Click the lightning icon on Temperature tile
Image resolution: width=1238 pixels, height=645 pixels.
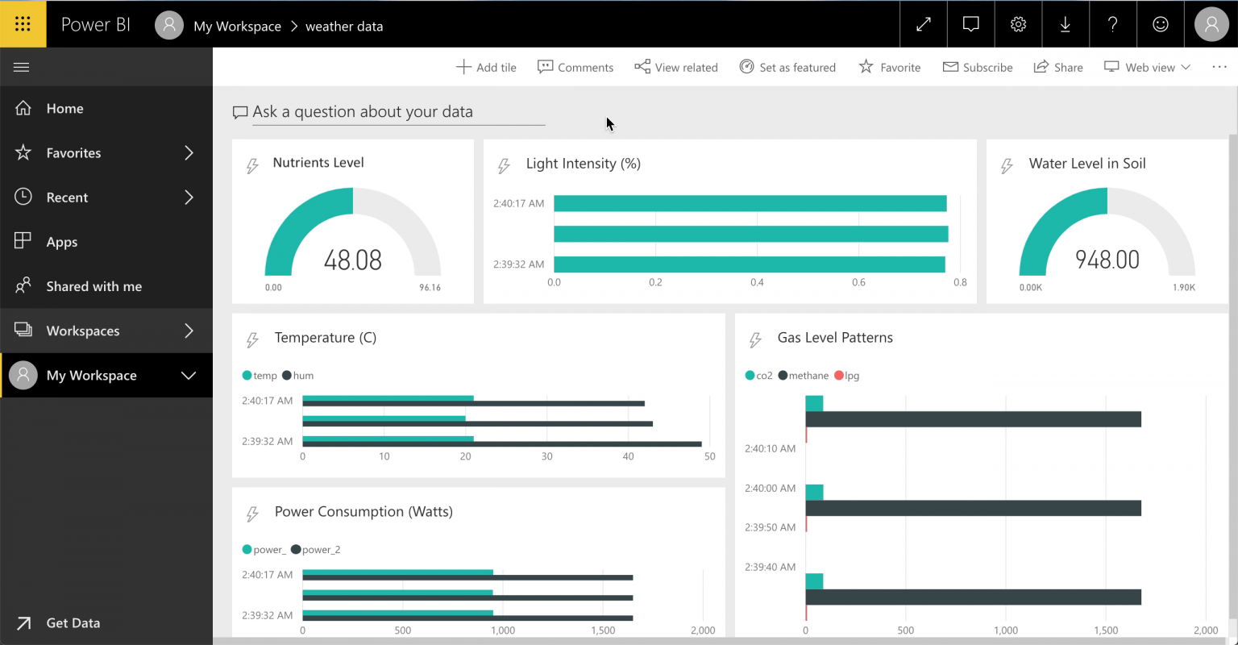pos(252,340)
